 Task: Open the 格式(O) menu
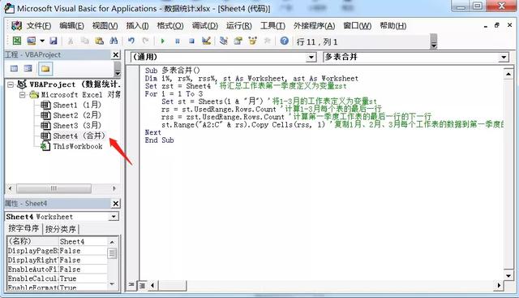170,26
